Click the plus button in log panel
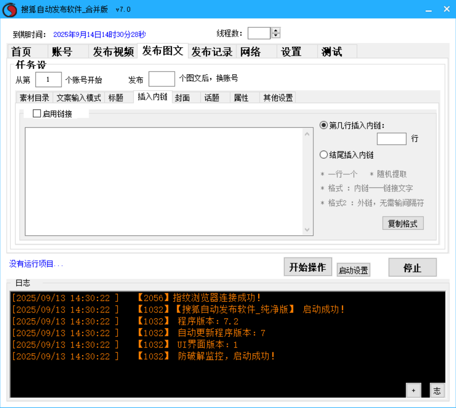This screenshot has height=408, width=456. point(413,390)
